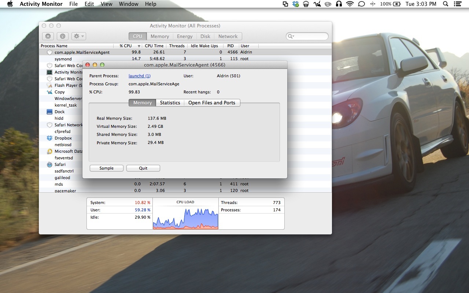Switch to the Network tab
This screenshot has height=293, width=469.
click(228, 36)
